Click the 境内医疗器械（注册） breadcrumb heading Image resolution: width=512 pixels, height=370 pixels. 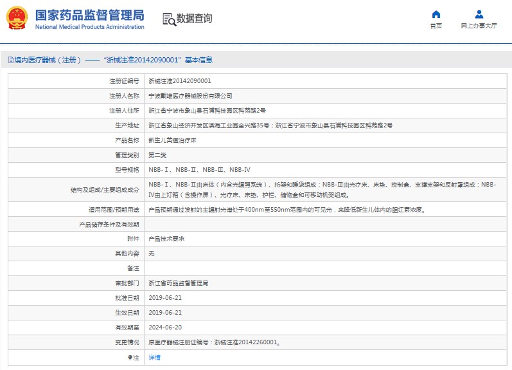coord(48,60)
